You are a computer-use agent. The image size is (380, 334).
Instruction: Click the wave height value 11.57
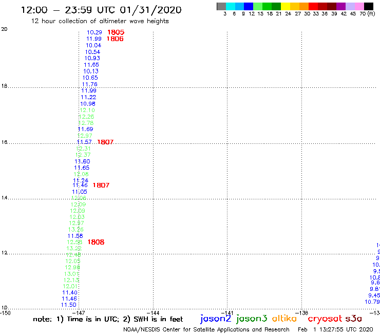84,142
